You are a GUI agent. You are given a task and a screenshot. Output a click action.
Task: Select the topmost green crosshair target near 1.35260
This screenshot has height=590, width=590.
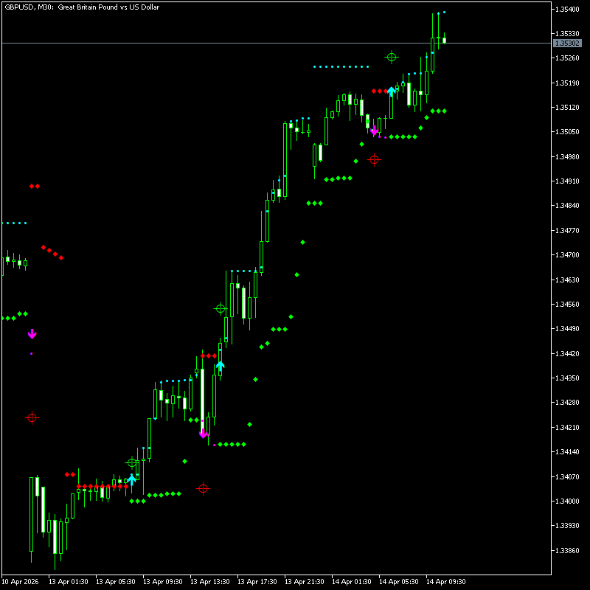(392, 57)
